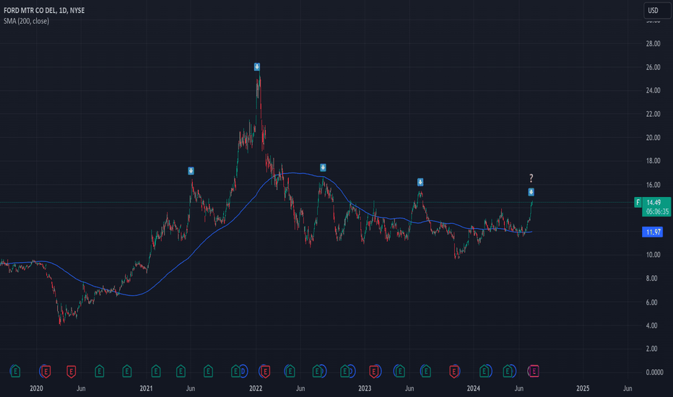
Task: Click the 4.00 price axis label
Action: click(x=651, y=326)
